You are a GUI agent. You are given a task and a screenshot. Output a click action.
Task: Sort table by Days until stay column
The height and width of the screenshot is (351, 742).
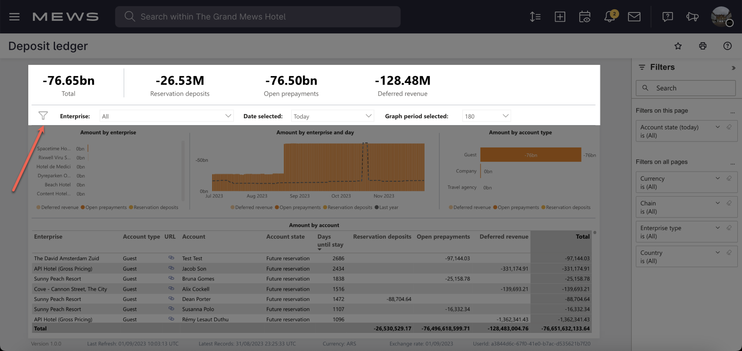[x=330, y=241]
